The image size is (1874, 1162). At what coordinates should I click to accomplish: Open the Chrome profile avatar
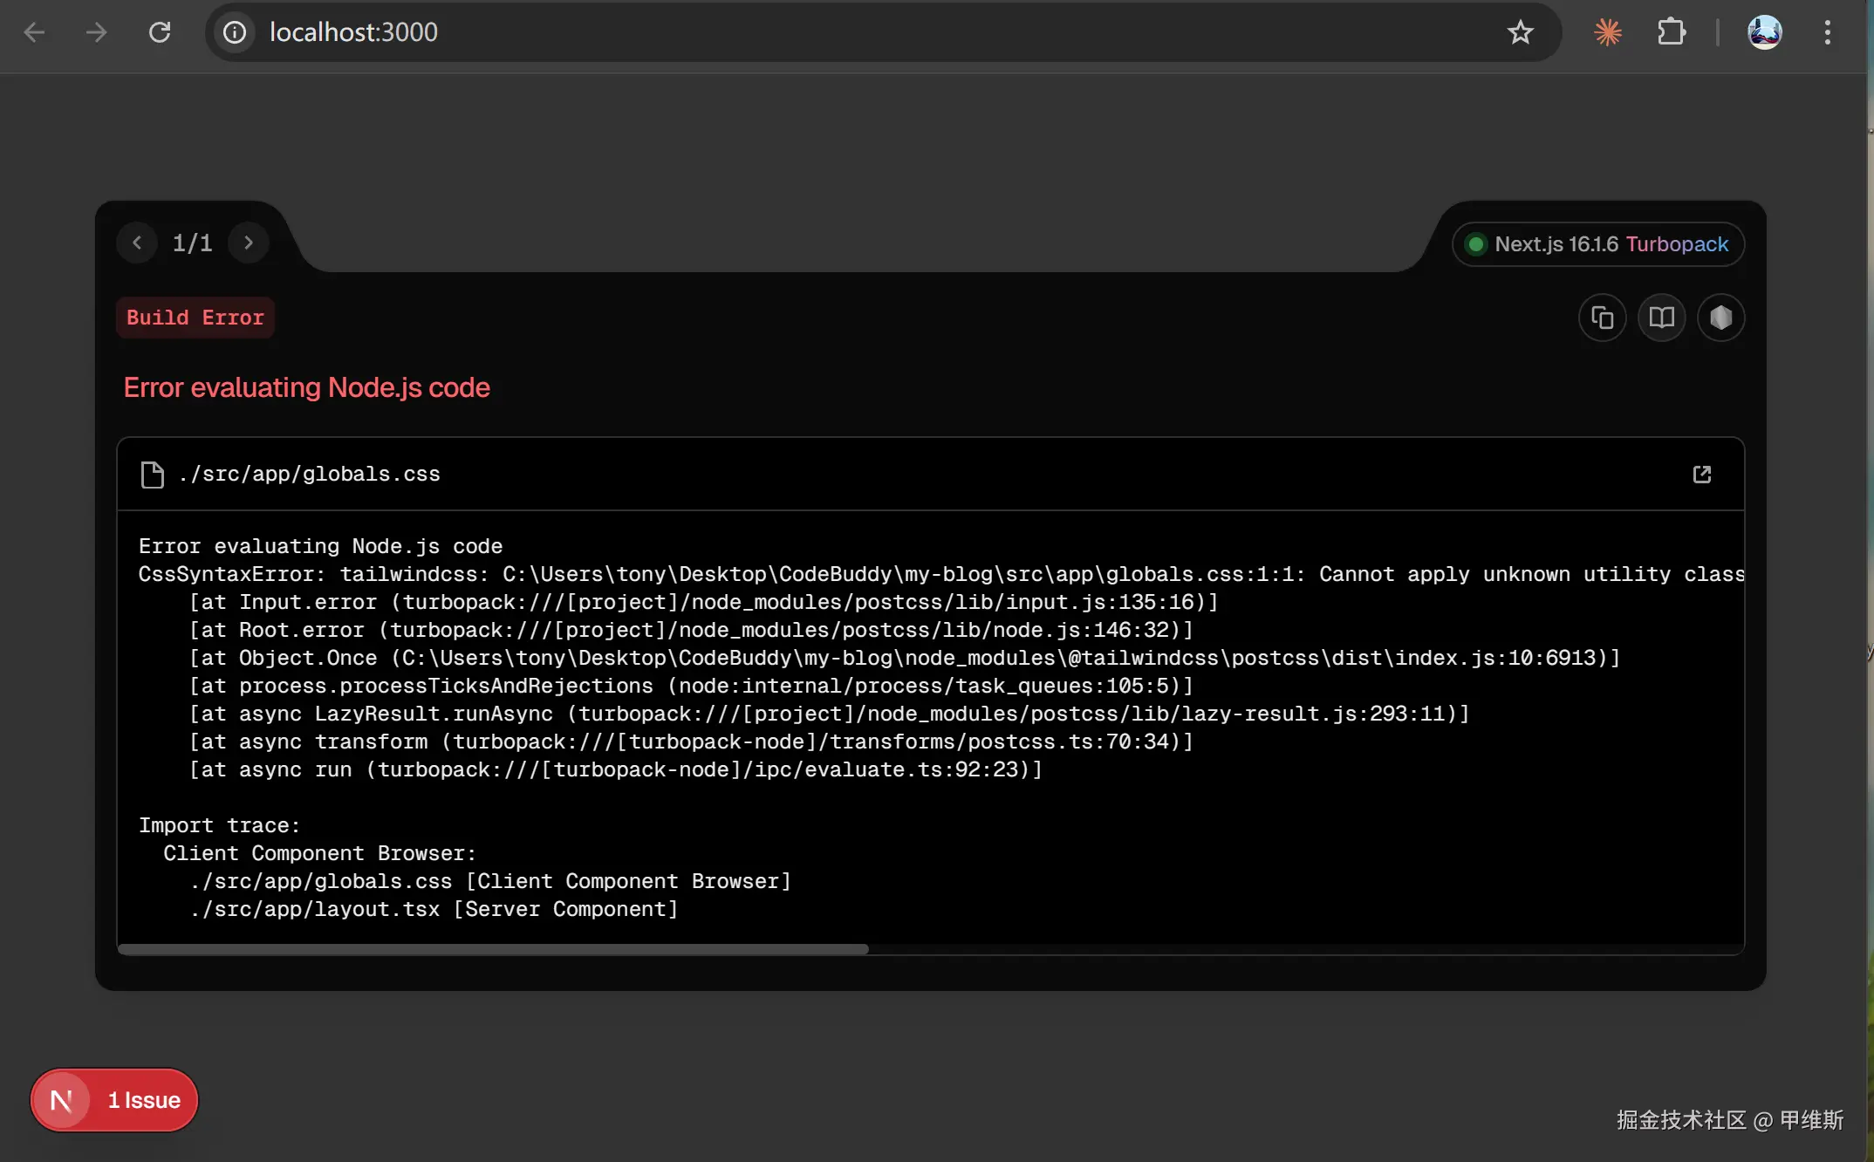coord(1764,32)
